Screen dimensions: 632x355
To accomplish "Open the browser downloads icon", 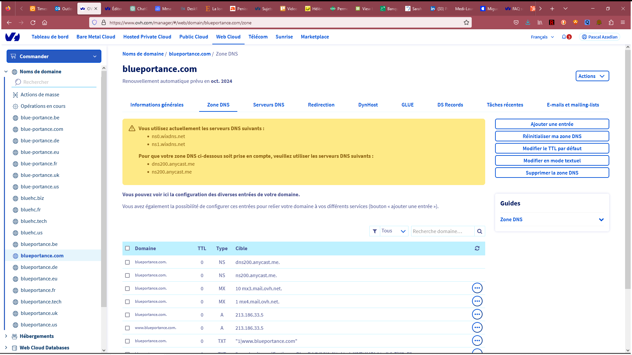I will click(528, 23).
